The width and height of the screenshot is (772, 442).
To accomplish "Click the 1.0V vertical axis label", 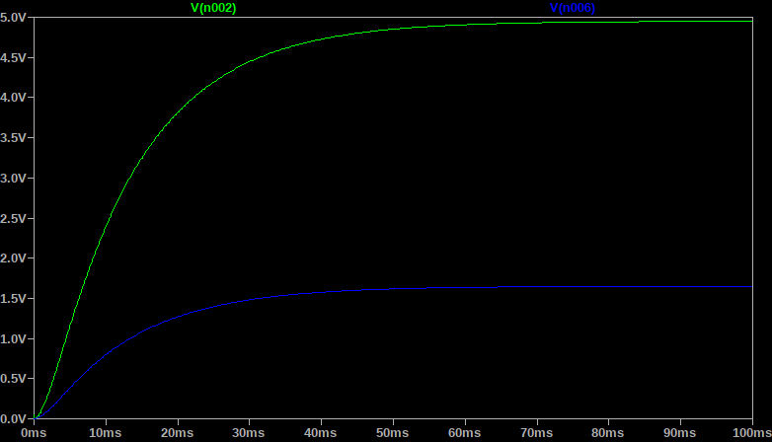I will click(13, 339).
